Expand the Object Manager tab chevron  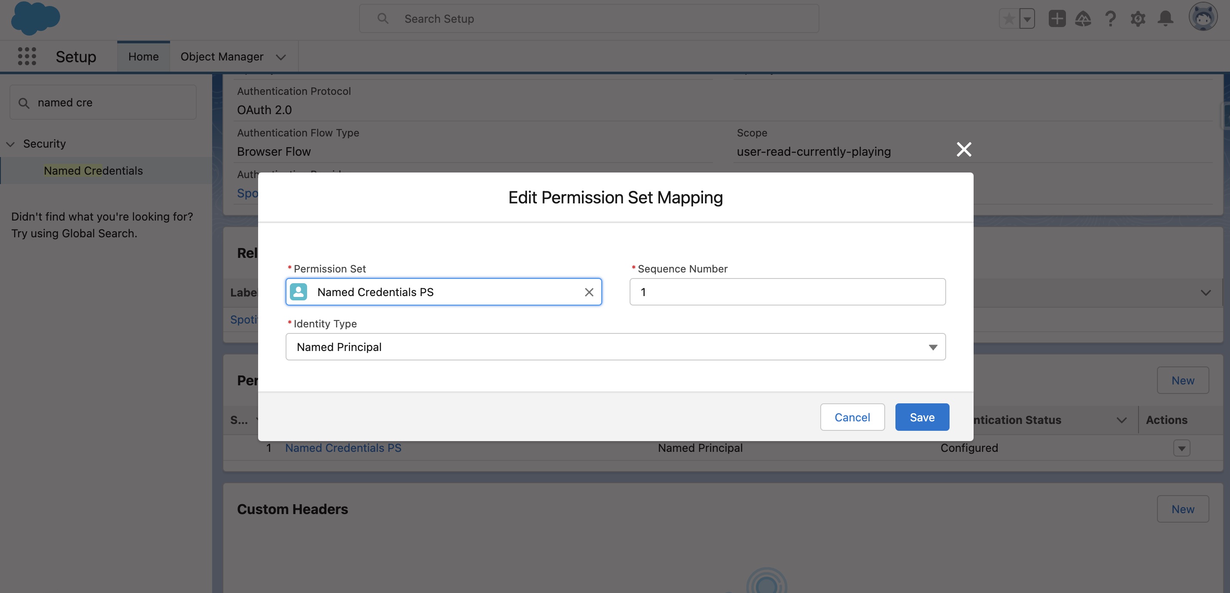[281, 57]
